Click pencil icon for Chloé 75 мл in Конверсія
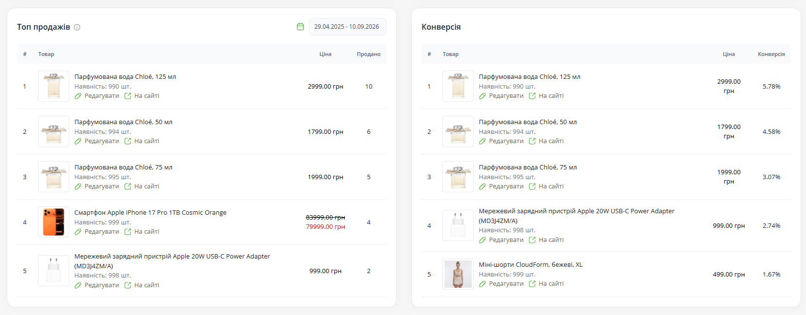The width and height of the screenshot is (806, 315). coord(482,186)
